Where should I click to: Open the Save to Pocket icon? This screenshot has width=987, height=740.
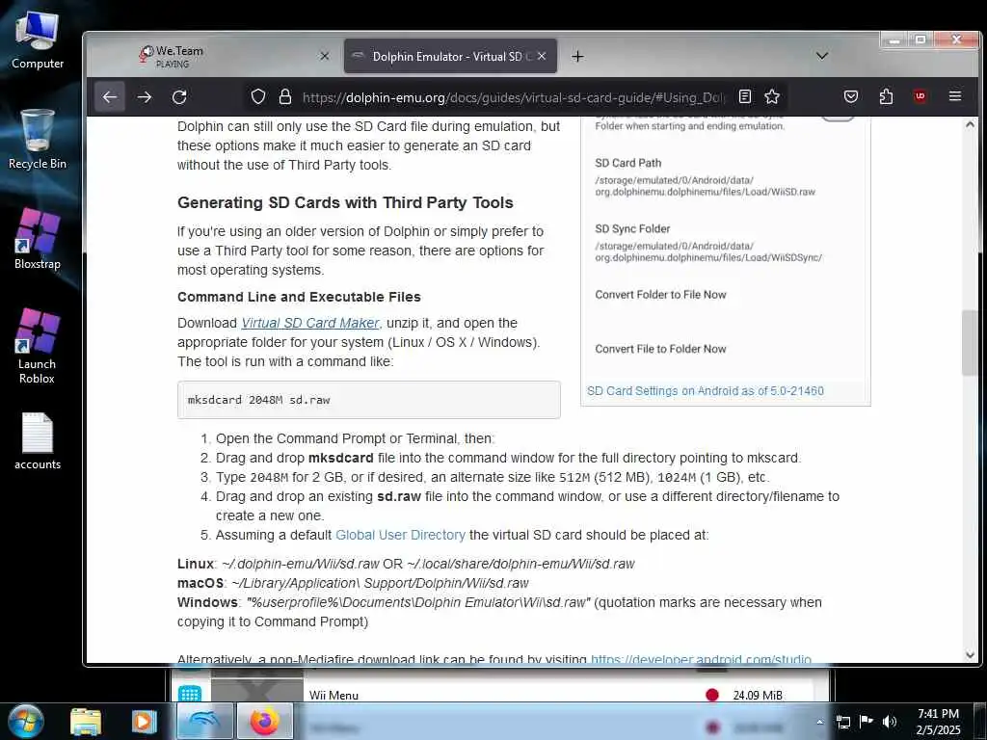851,96
